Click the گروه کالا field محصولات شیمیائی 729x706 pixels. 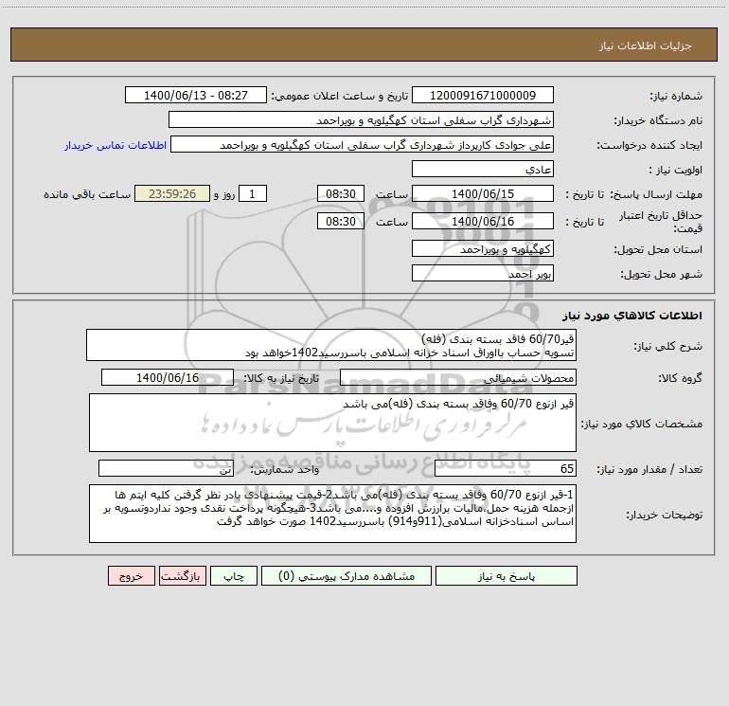click(458, 377)
